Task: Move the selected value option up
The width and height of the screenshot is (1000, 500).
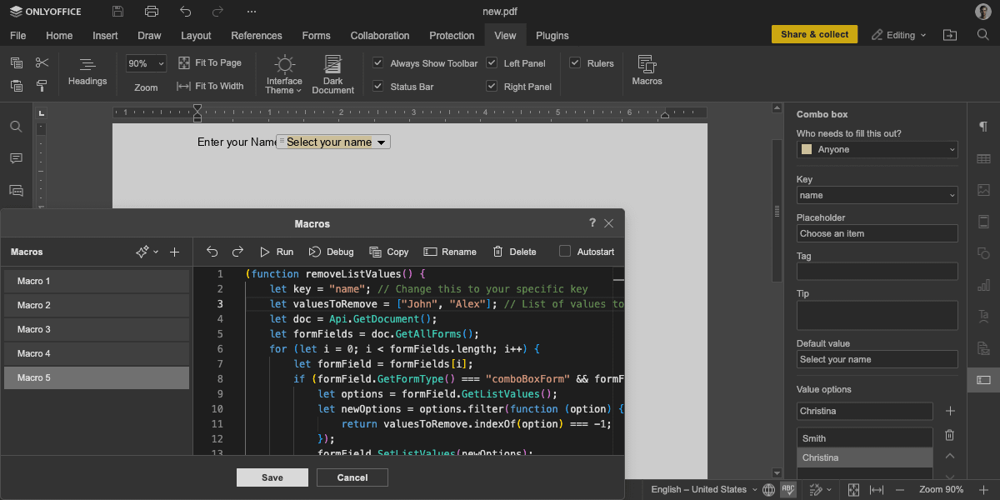Action: pos(949,457)
